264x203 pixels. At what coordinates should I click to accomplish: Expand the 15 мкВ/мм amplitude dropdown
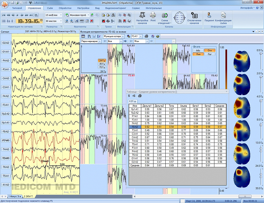61,14
